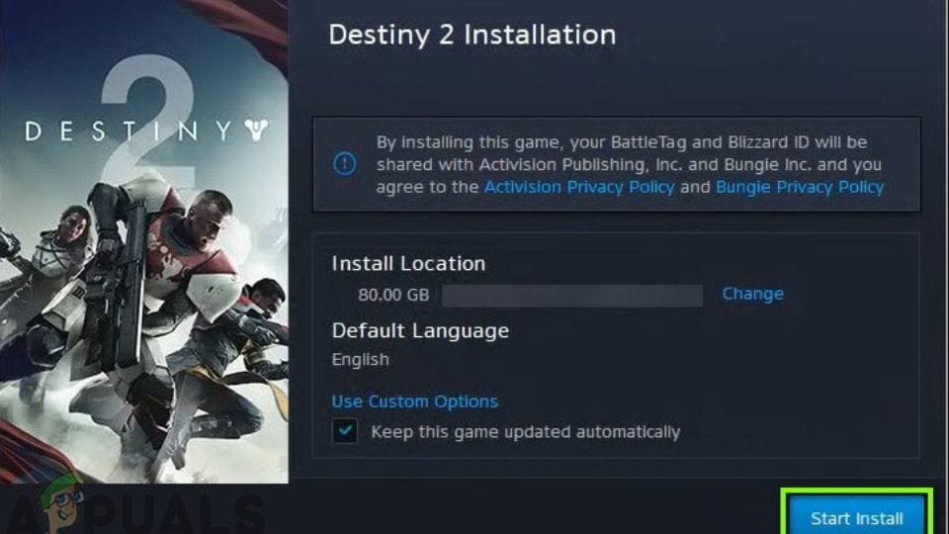Start the install with Start Install button

(x=857, y=518)
